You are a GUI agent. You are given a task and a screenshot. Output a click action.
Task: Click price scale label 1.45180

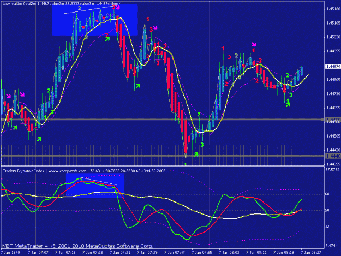[x=333, y=9]
